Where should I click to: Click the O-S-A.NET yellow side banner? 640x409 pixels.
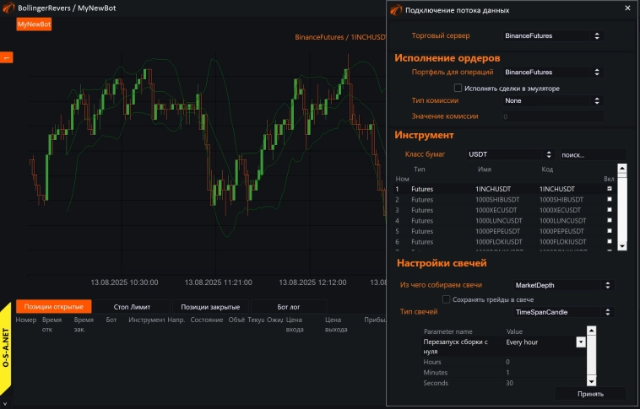point(6,347)
